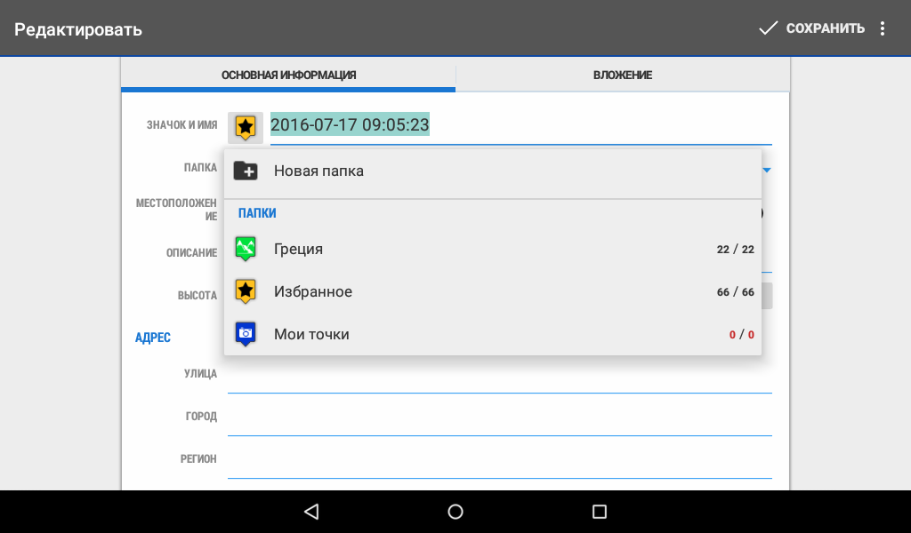Tap the star point icon beside name field
This screenshot has width=911, height=533.
[x=246, y=127]
